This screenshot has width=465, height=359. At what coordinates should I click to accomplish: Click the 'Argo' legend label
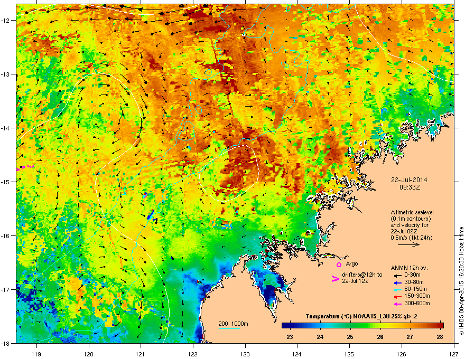352,263
